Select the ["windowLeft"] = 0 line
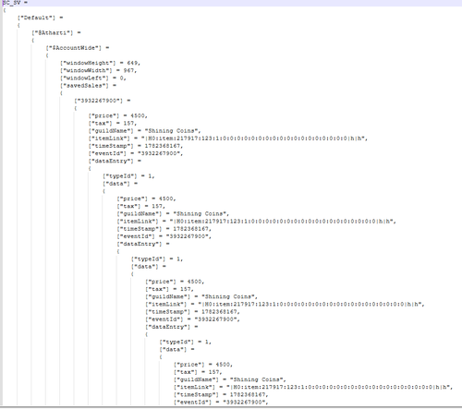This screenshot has width=462, height=409. coord(93,78)
